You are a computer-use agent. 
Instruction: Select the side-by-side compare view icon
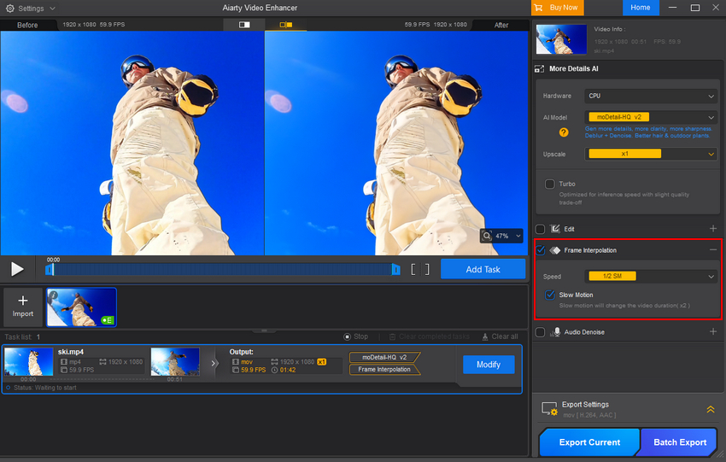285,25
